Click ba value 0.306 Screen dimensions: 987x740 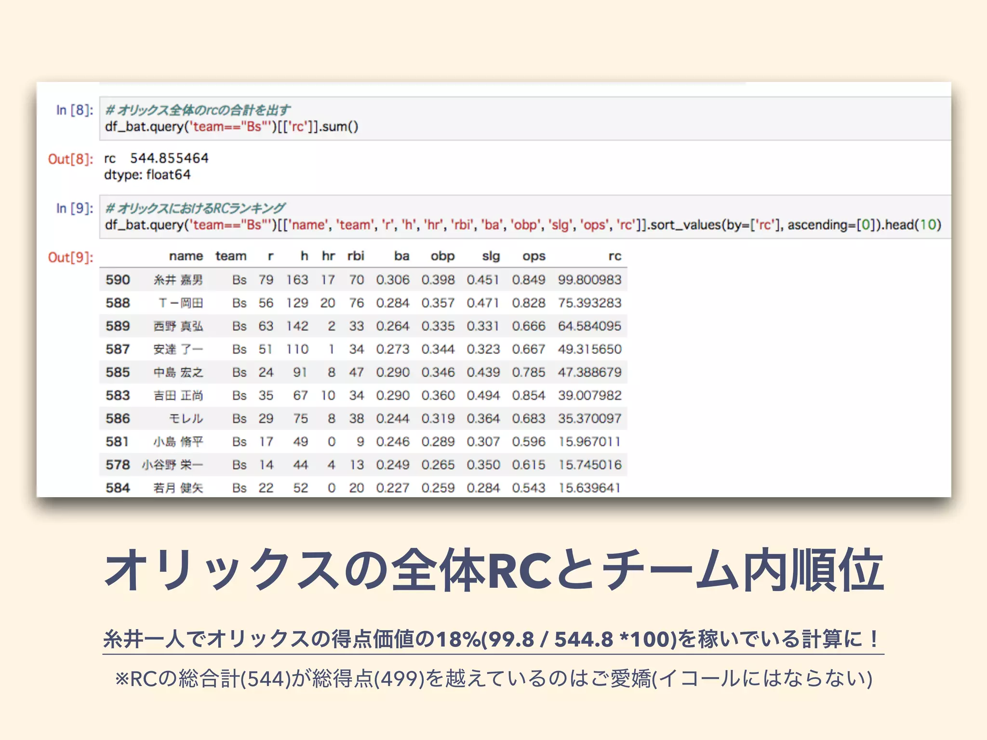tap(393, 279)
